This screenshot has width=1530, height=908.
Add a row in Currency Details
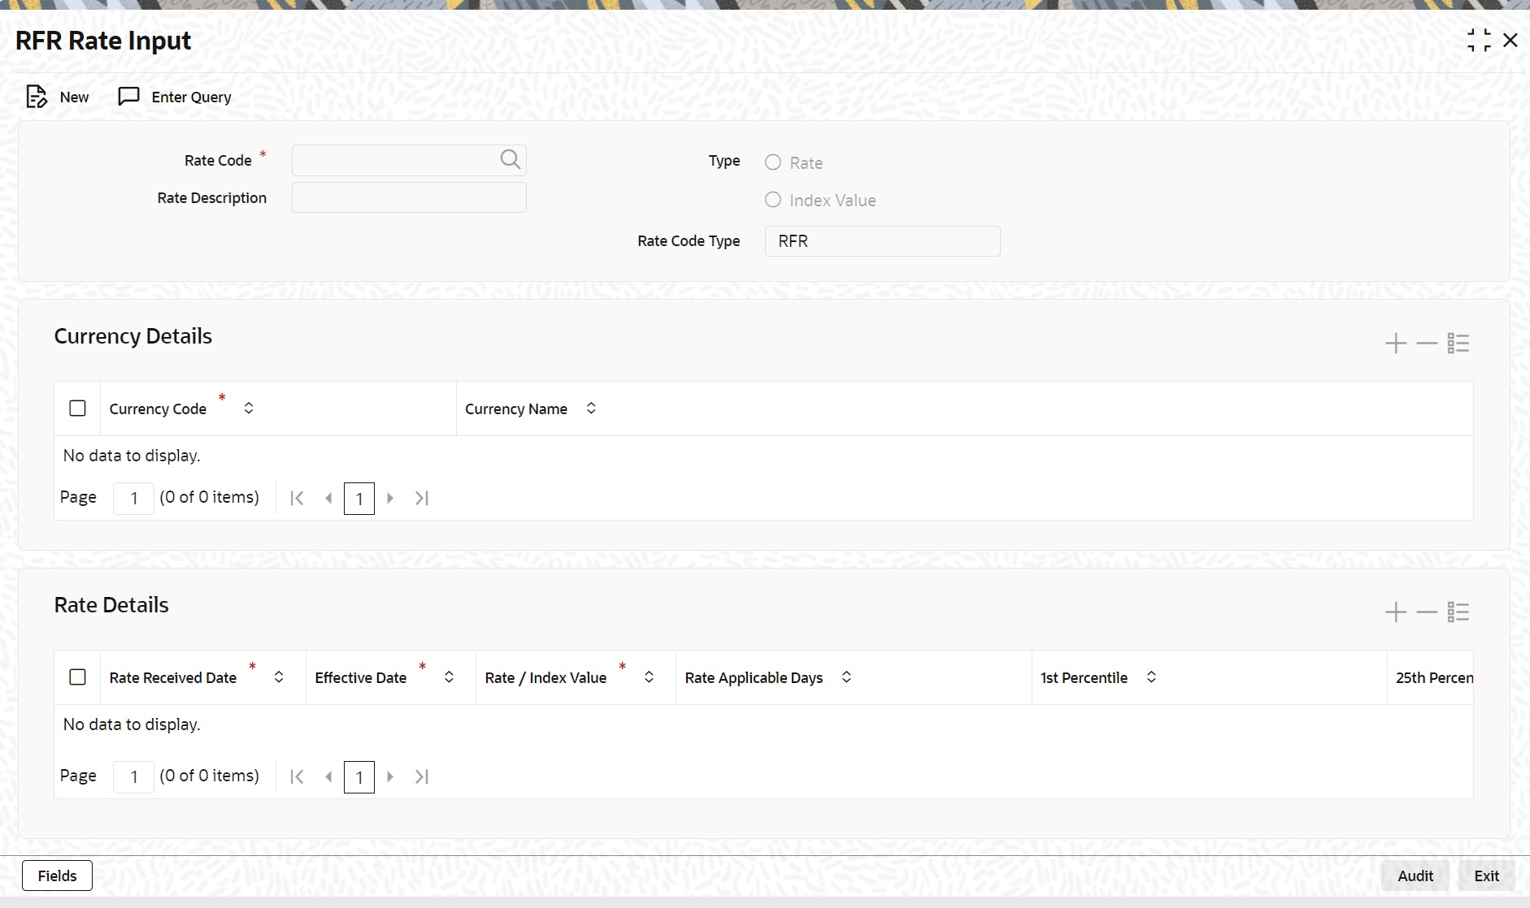coord(1396,344)
